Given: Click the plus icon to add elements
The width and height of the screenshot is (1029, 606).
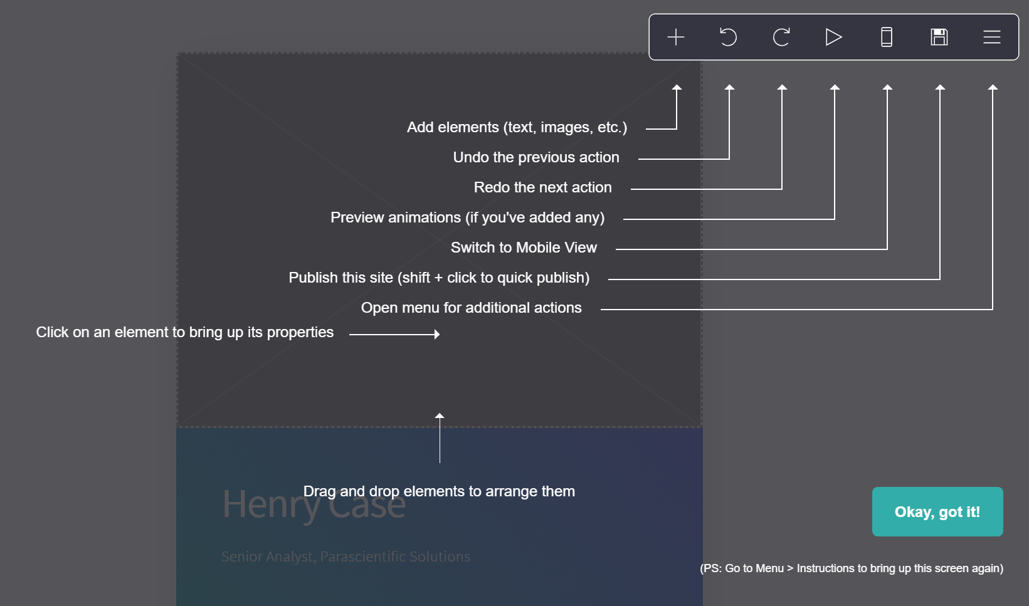Looking at the screenshot, I should [x=675, y=37].
